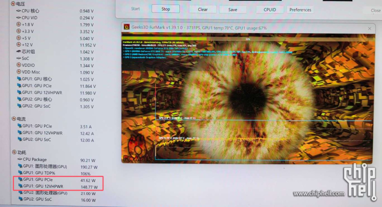Image resolution: width=382 pixels, height=207 pixels.
Task: Click GPU2: GPU 核心 voltage icon
Action: (x=19, y=99)
